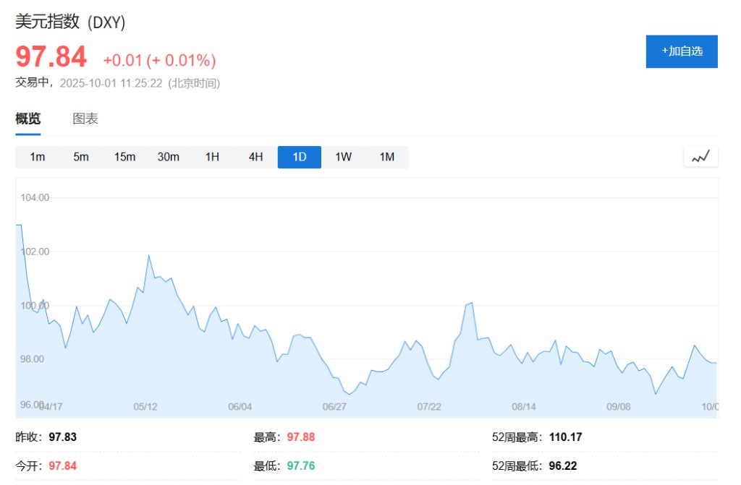The image size is (741, 485).
Task: Click the current price 97.84
Action: click(51, 57)
